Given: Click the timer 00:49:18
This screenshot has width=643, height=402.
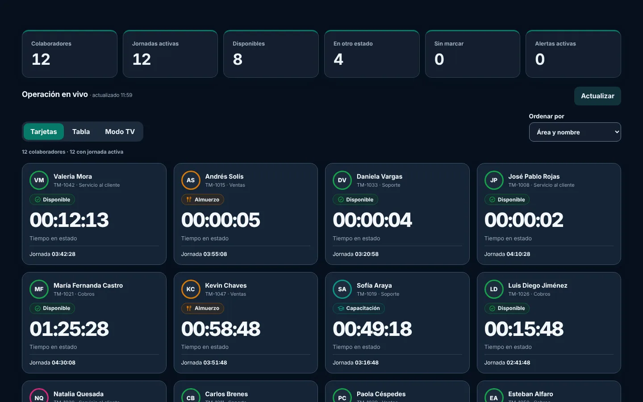Looking at the screenshot, I should point(372,329).
